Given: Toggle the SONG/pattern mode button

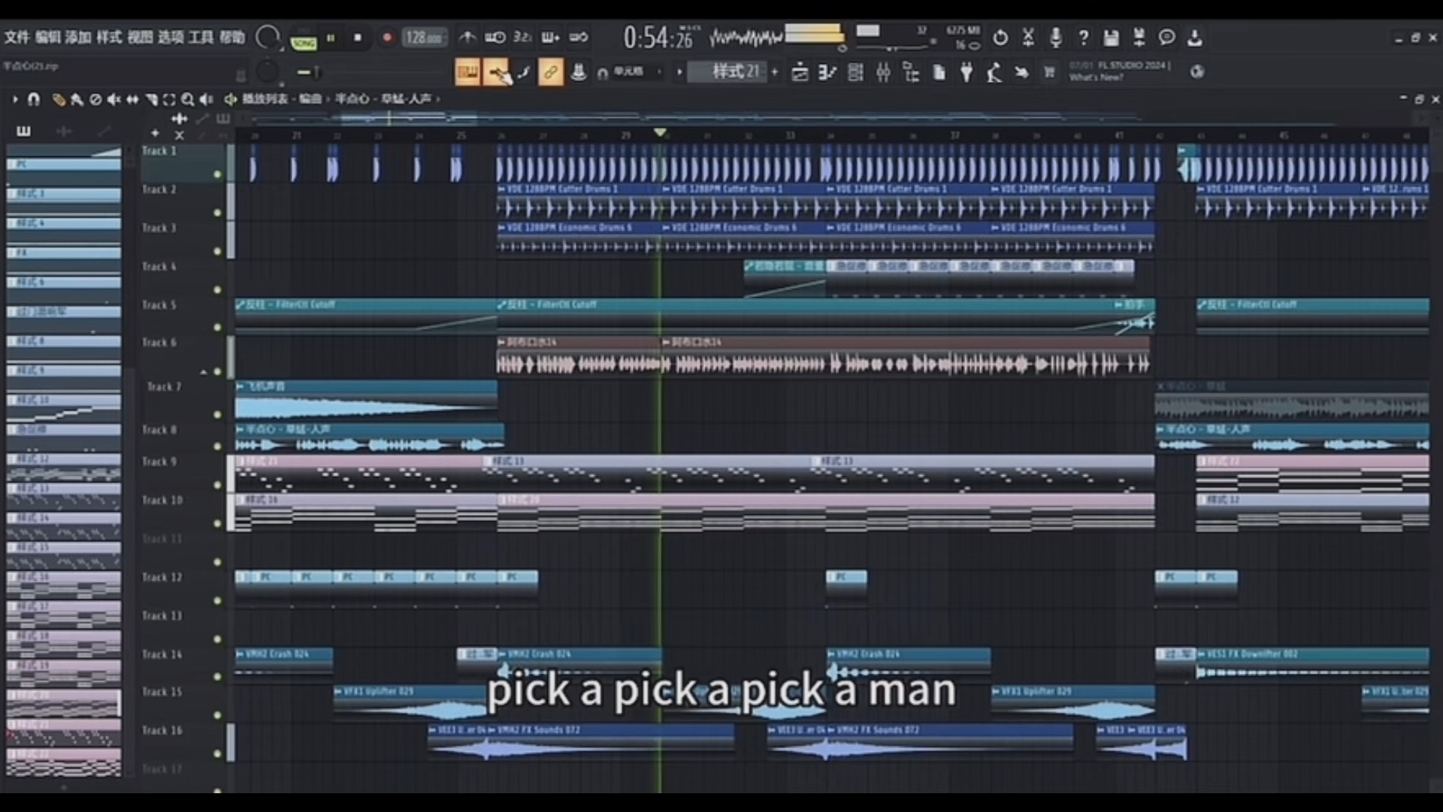Looking at the screenshot, I should point(304,43).
